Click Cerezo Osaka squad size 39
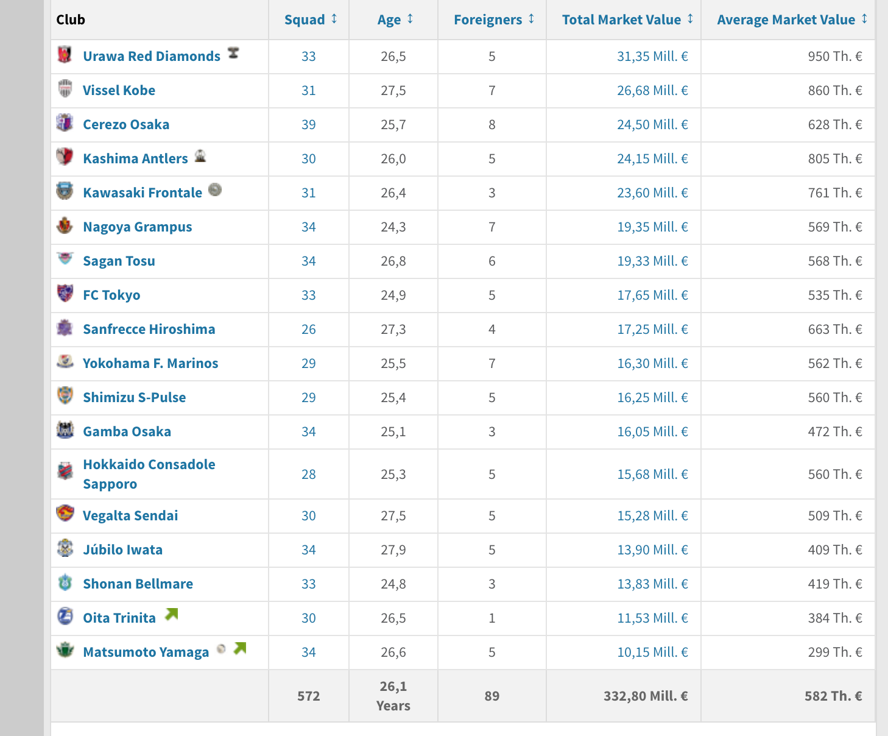This screenshot has height=736, width=888. [309, 124]
